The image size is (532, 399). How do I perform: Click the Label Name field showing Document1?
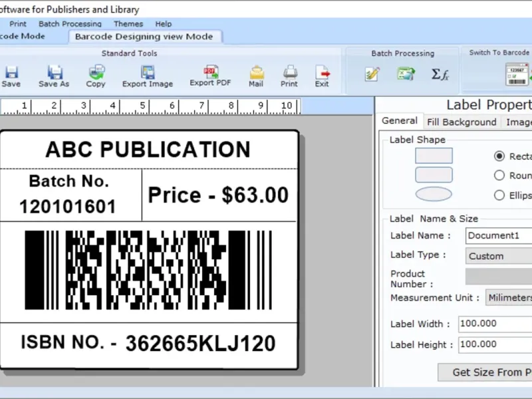pyautogui.click(x=499, y=235)
